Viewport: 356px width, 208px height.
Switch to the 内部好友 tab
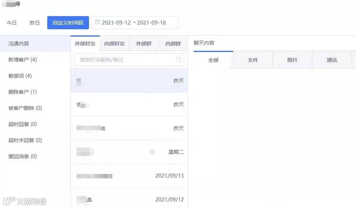coord(114,43)
